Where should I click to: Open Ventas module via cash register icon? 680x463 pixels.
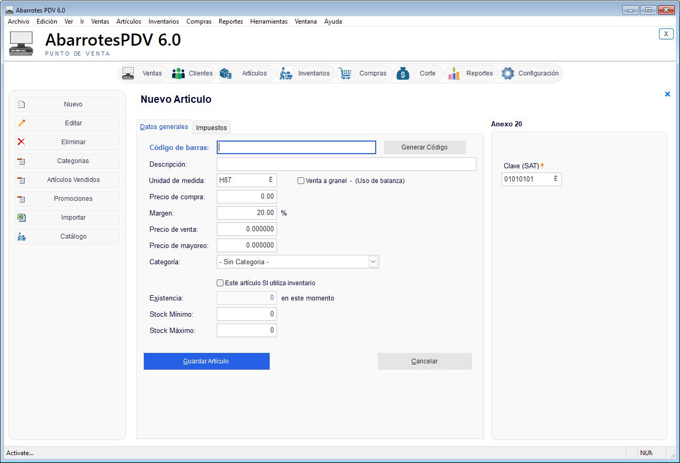click(128, 73)
